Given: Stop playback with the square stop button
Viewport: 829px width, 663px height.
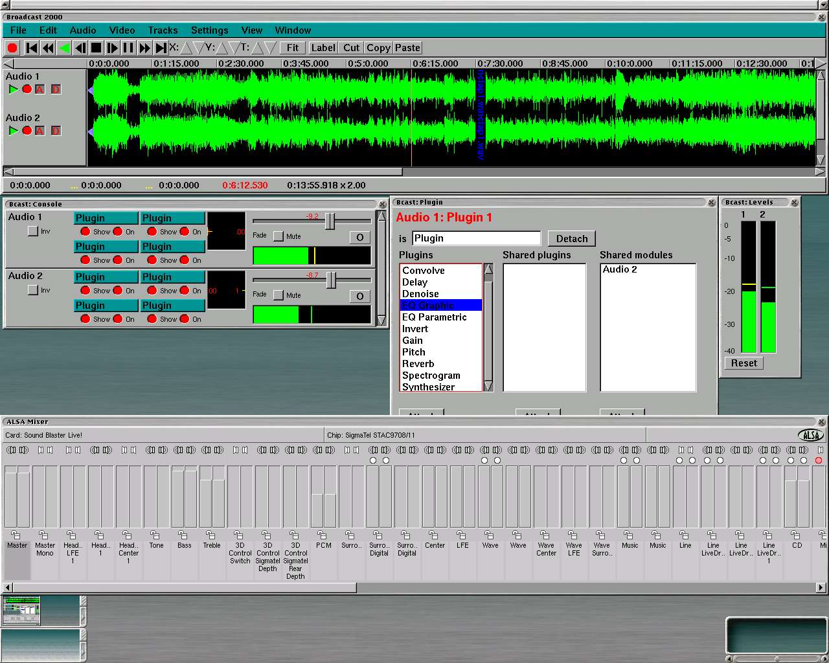Looking at the screenshot, I should [97, 48].
